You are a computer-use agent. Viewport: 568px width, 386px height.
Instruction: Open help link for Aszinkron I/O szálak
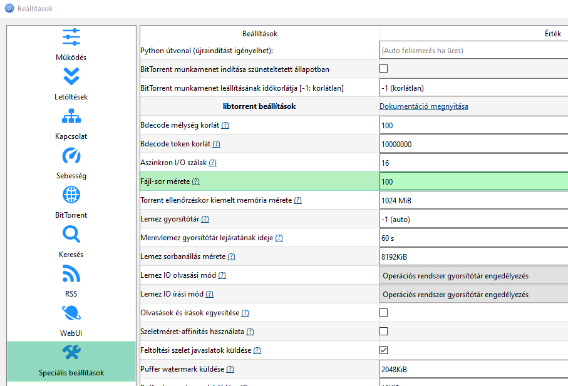[213, 163]
